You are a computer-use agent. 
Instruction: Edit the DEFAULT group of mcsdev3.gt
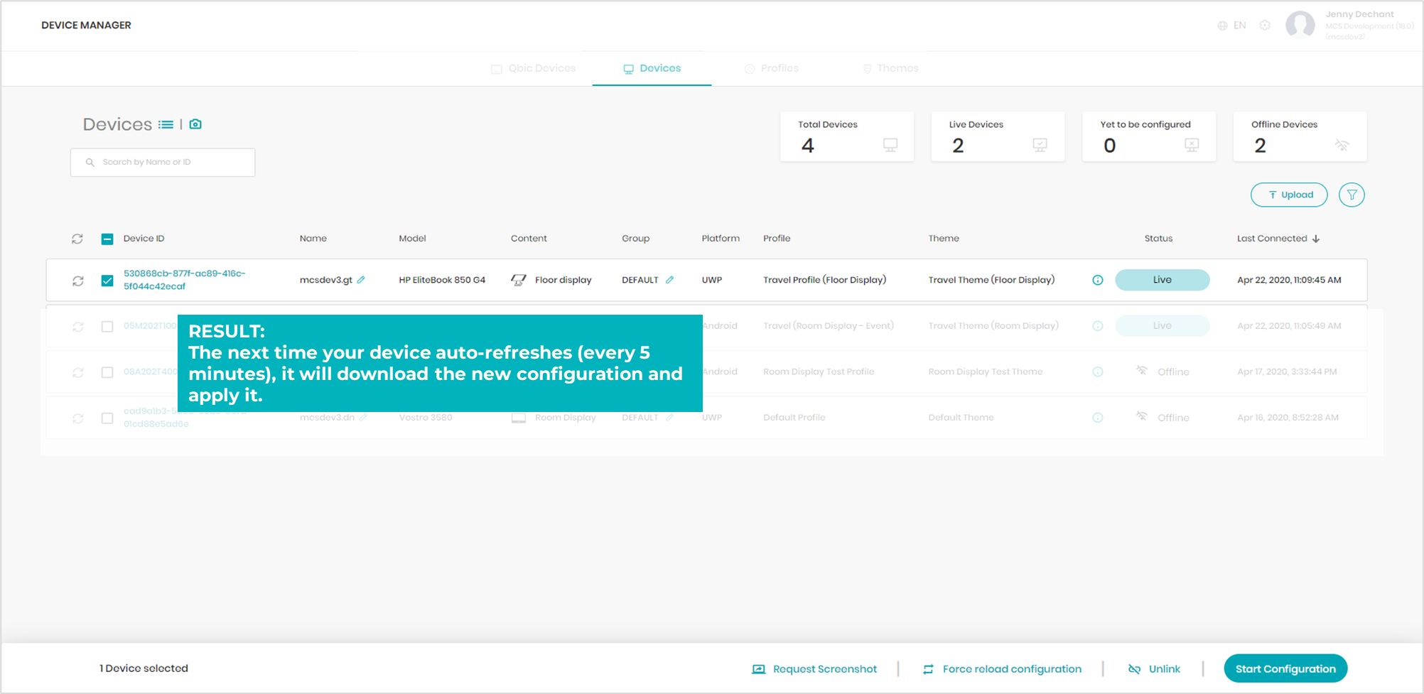669,280
